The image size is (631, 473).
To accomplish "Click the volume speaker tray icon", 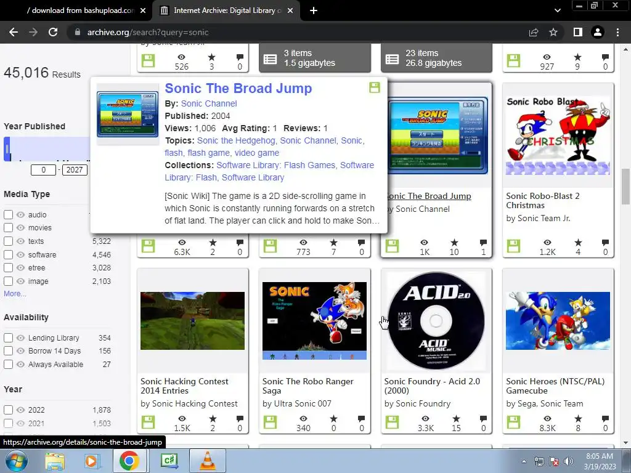I will pyautogui.click(x=569, y=461).
